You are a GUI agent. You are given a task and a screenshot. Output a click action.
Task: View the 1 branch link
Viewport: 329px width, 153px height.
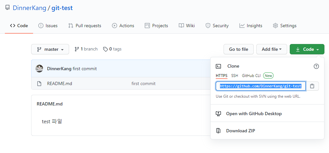pyautogui.click(x=86, y=49)
